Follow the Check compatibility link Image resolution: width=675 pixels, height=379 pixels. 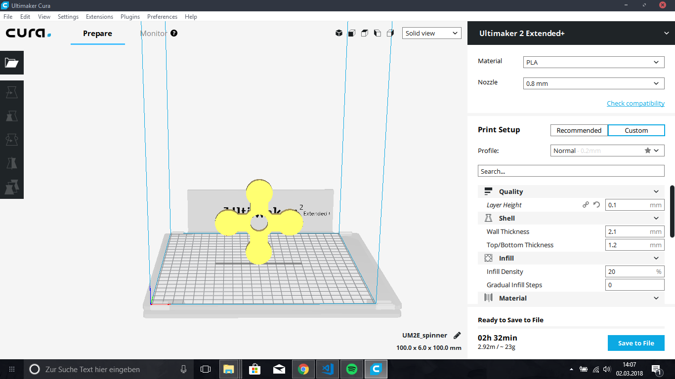point(635,103)
